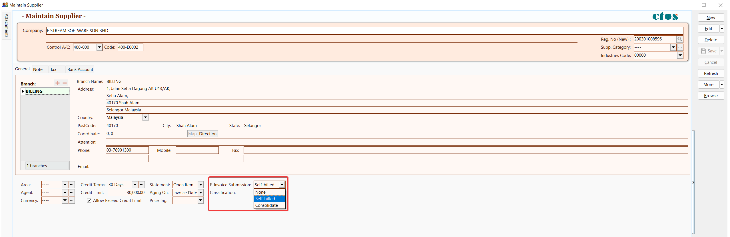This screenshot has height=237, width=730.
Task: Open the Agent ellipsis lookup button
Action: 72,193
